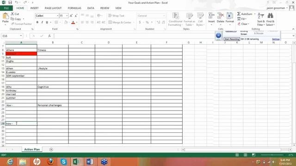This screenshot has height=166, width=296.
Task: Open Firefox from the taskbar
Action: click(x=50, y=162)
